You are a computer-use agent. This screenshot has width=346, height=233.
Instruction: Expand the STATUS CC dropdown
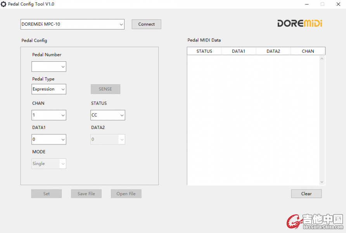click(x=108, y=115)
